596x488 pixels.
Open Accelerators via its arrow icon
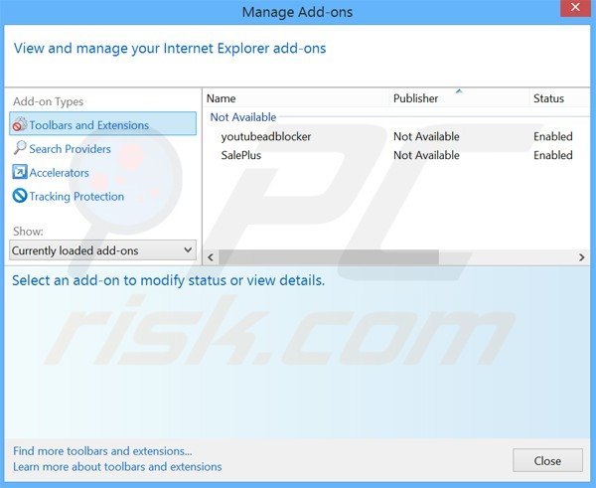coord(20,173)
